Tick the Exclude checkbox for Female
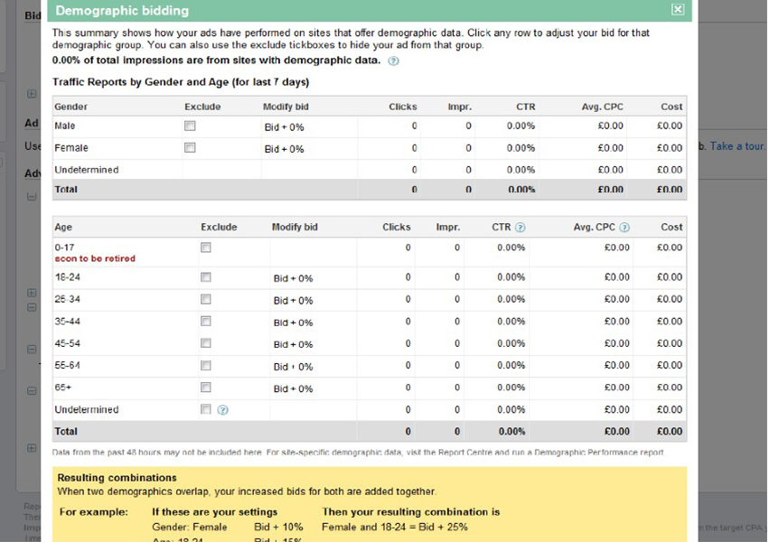 (x=190, y=147)
